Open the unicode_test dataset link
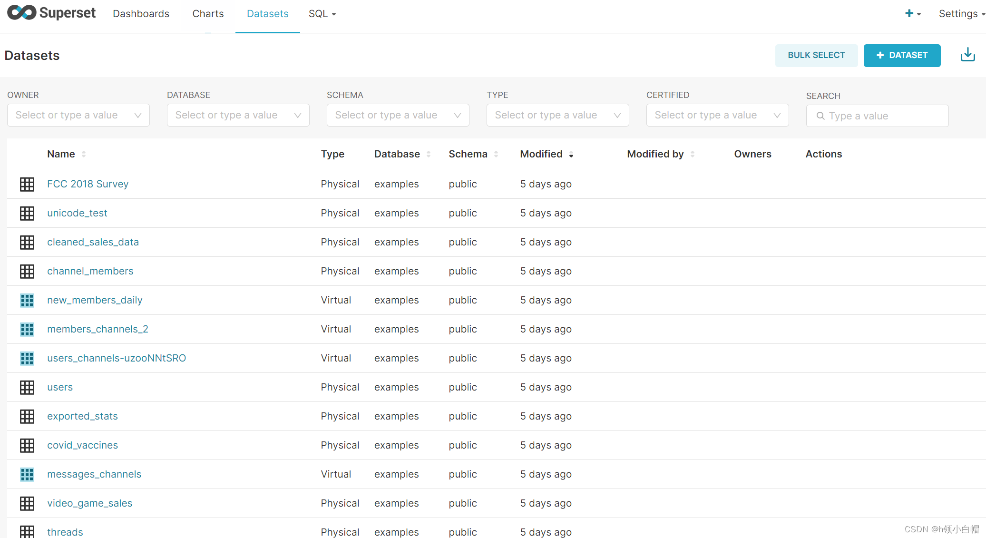Image resolution: width=986 pixels, height=538 pixels. 77,213
